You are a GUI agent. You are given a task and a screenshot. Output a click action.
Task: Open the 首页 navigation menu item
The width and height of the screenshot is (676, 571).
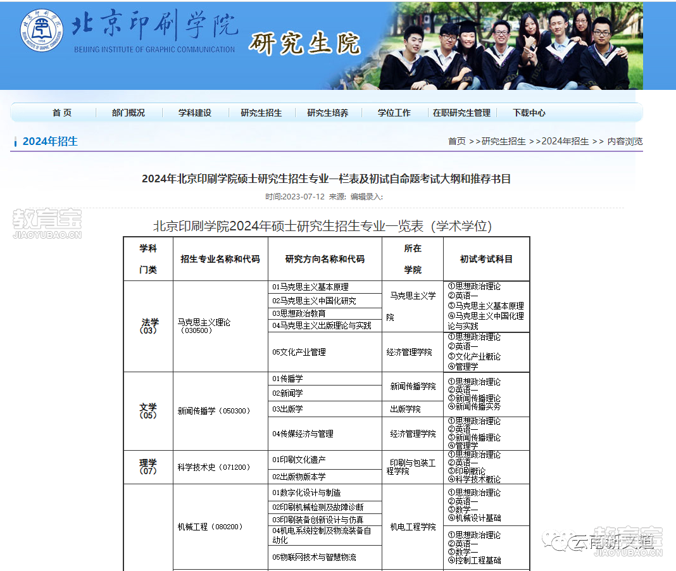click(61, 113)
